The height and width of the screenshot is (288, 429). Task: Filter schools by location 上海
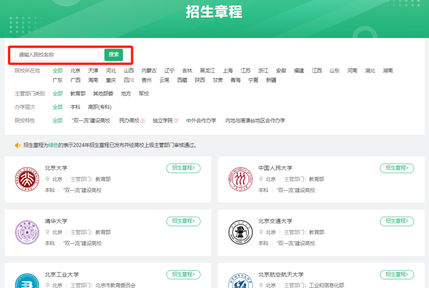(228, 71)
